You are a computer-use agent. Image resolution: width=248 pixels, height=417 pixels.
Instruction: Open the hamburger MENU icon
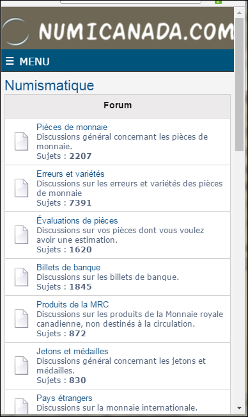[x=10, y=61]
